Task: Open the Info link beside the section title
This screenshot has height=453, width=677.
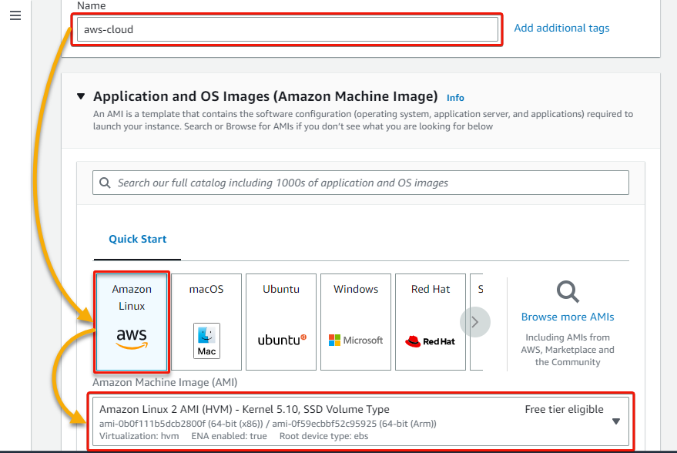Action: [x=455, y=98]
